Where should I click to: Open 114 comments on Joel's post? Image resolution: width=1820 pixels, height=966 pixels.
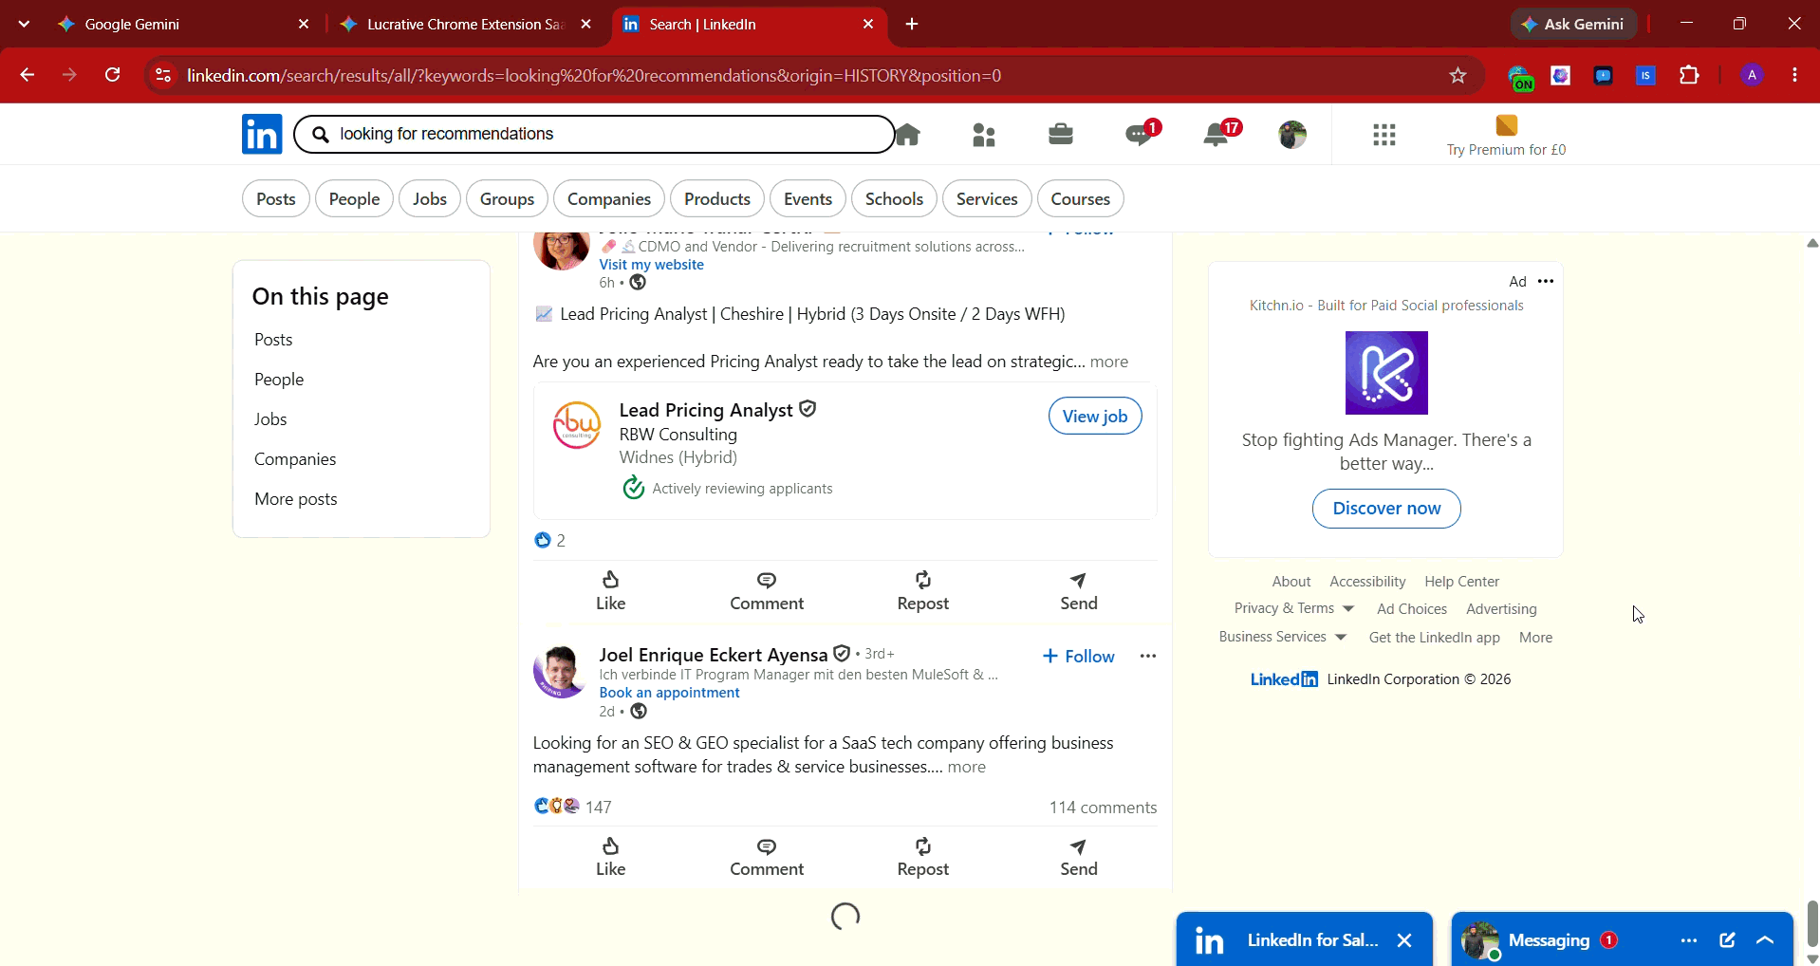[x=1103, y=808]
